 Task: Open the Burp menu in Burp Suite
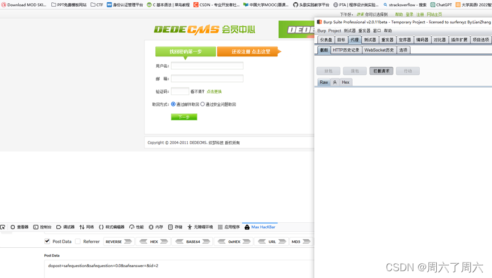tap(321, 31)
